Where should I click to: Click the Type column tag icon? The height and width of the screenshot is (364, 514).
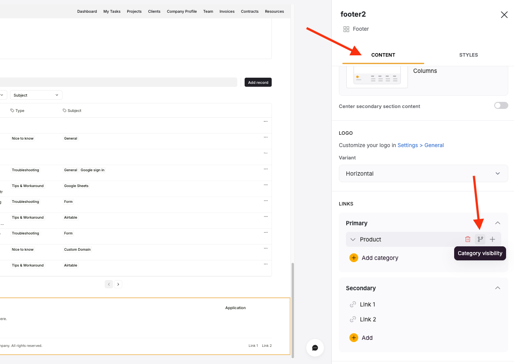[x=12, y=111]
